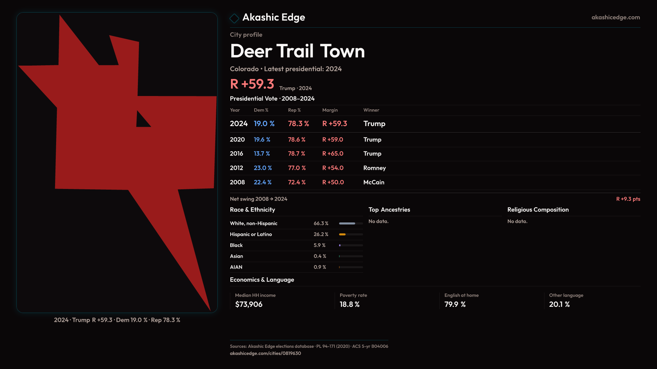This screenshot has width=657, height=369.
Task: Click the large R +59.3 margin headline
Action: [x=252, y=84]
